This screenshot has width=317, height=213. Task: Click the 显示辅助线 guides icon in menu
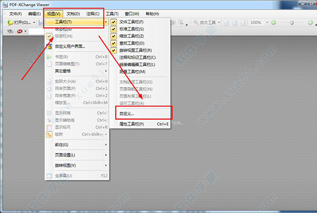click(x=49, y=120)
